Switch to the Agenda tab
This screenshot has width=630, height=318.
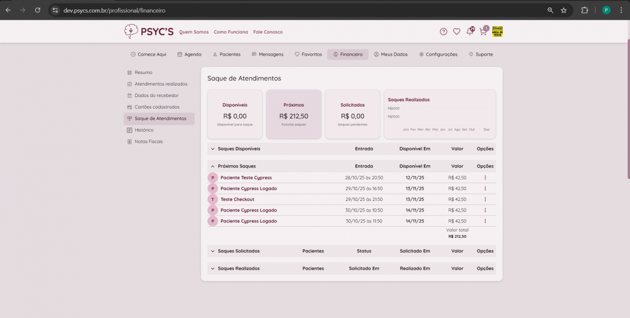tap(190, 55)
